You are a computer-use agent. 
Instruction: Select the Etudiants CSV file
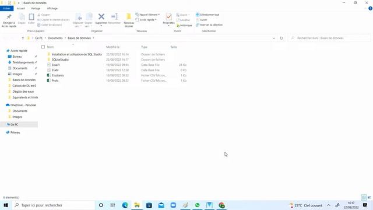tap(58, 75)
